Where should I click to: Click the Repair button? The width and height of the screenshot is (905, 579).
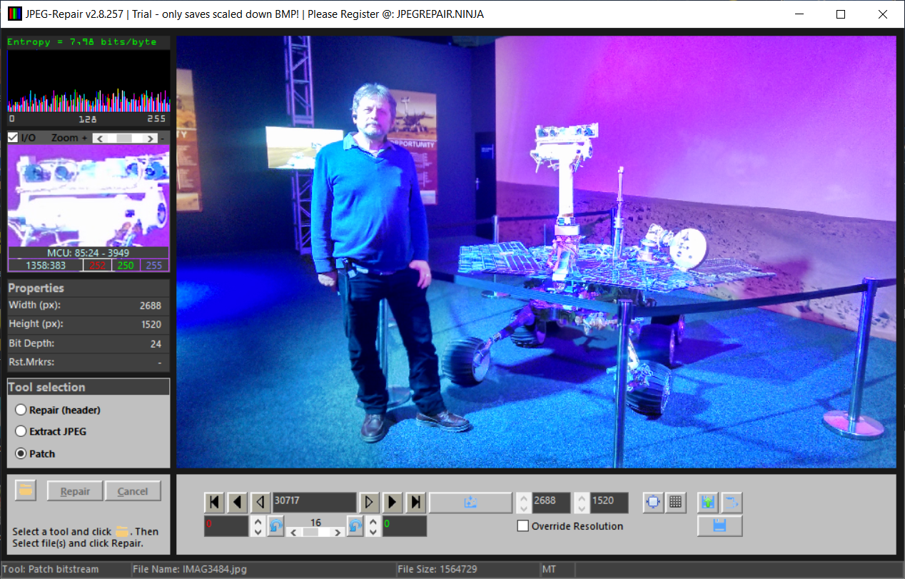[75, 491]
